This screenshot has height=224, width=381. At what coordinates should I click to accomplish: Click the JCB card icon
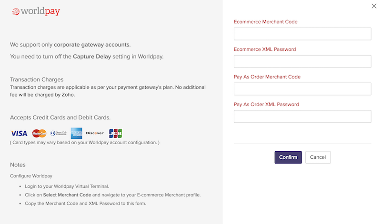coord(116,133)
